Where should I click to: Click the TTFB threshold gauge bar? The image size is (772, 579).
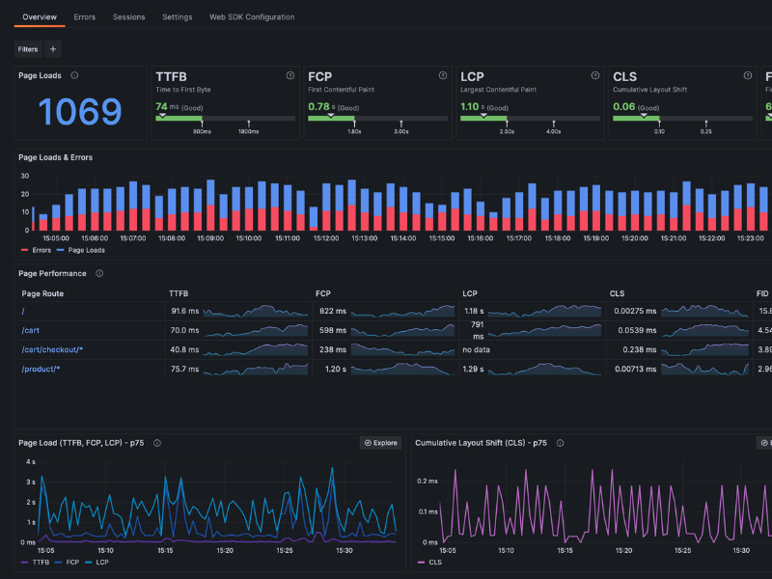[x=226, y=118]
